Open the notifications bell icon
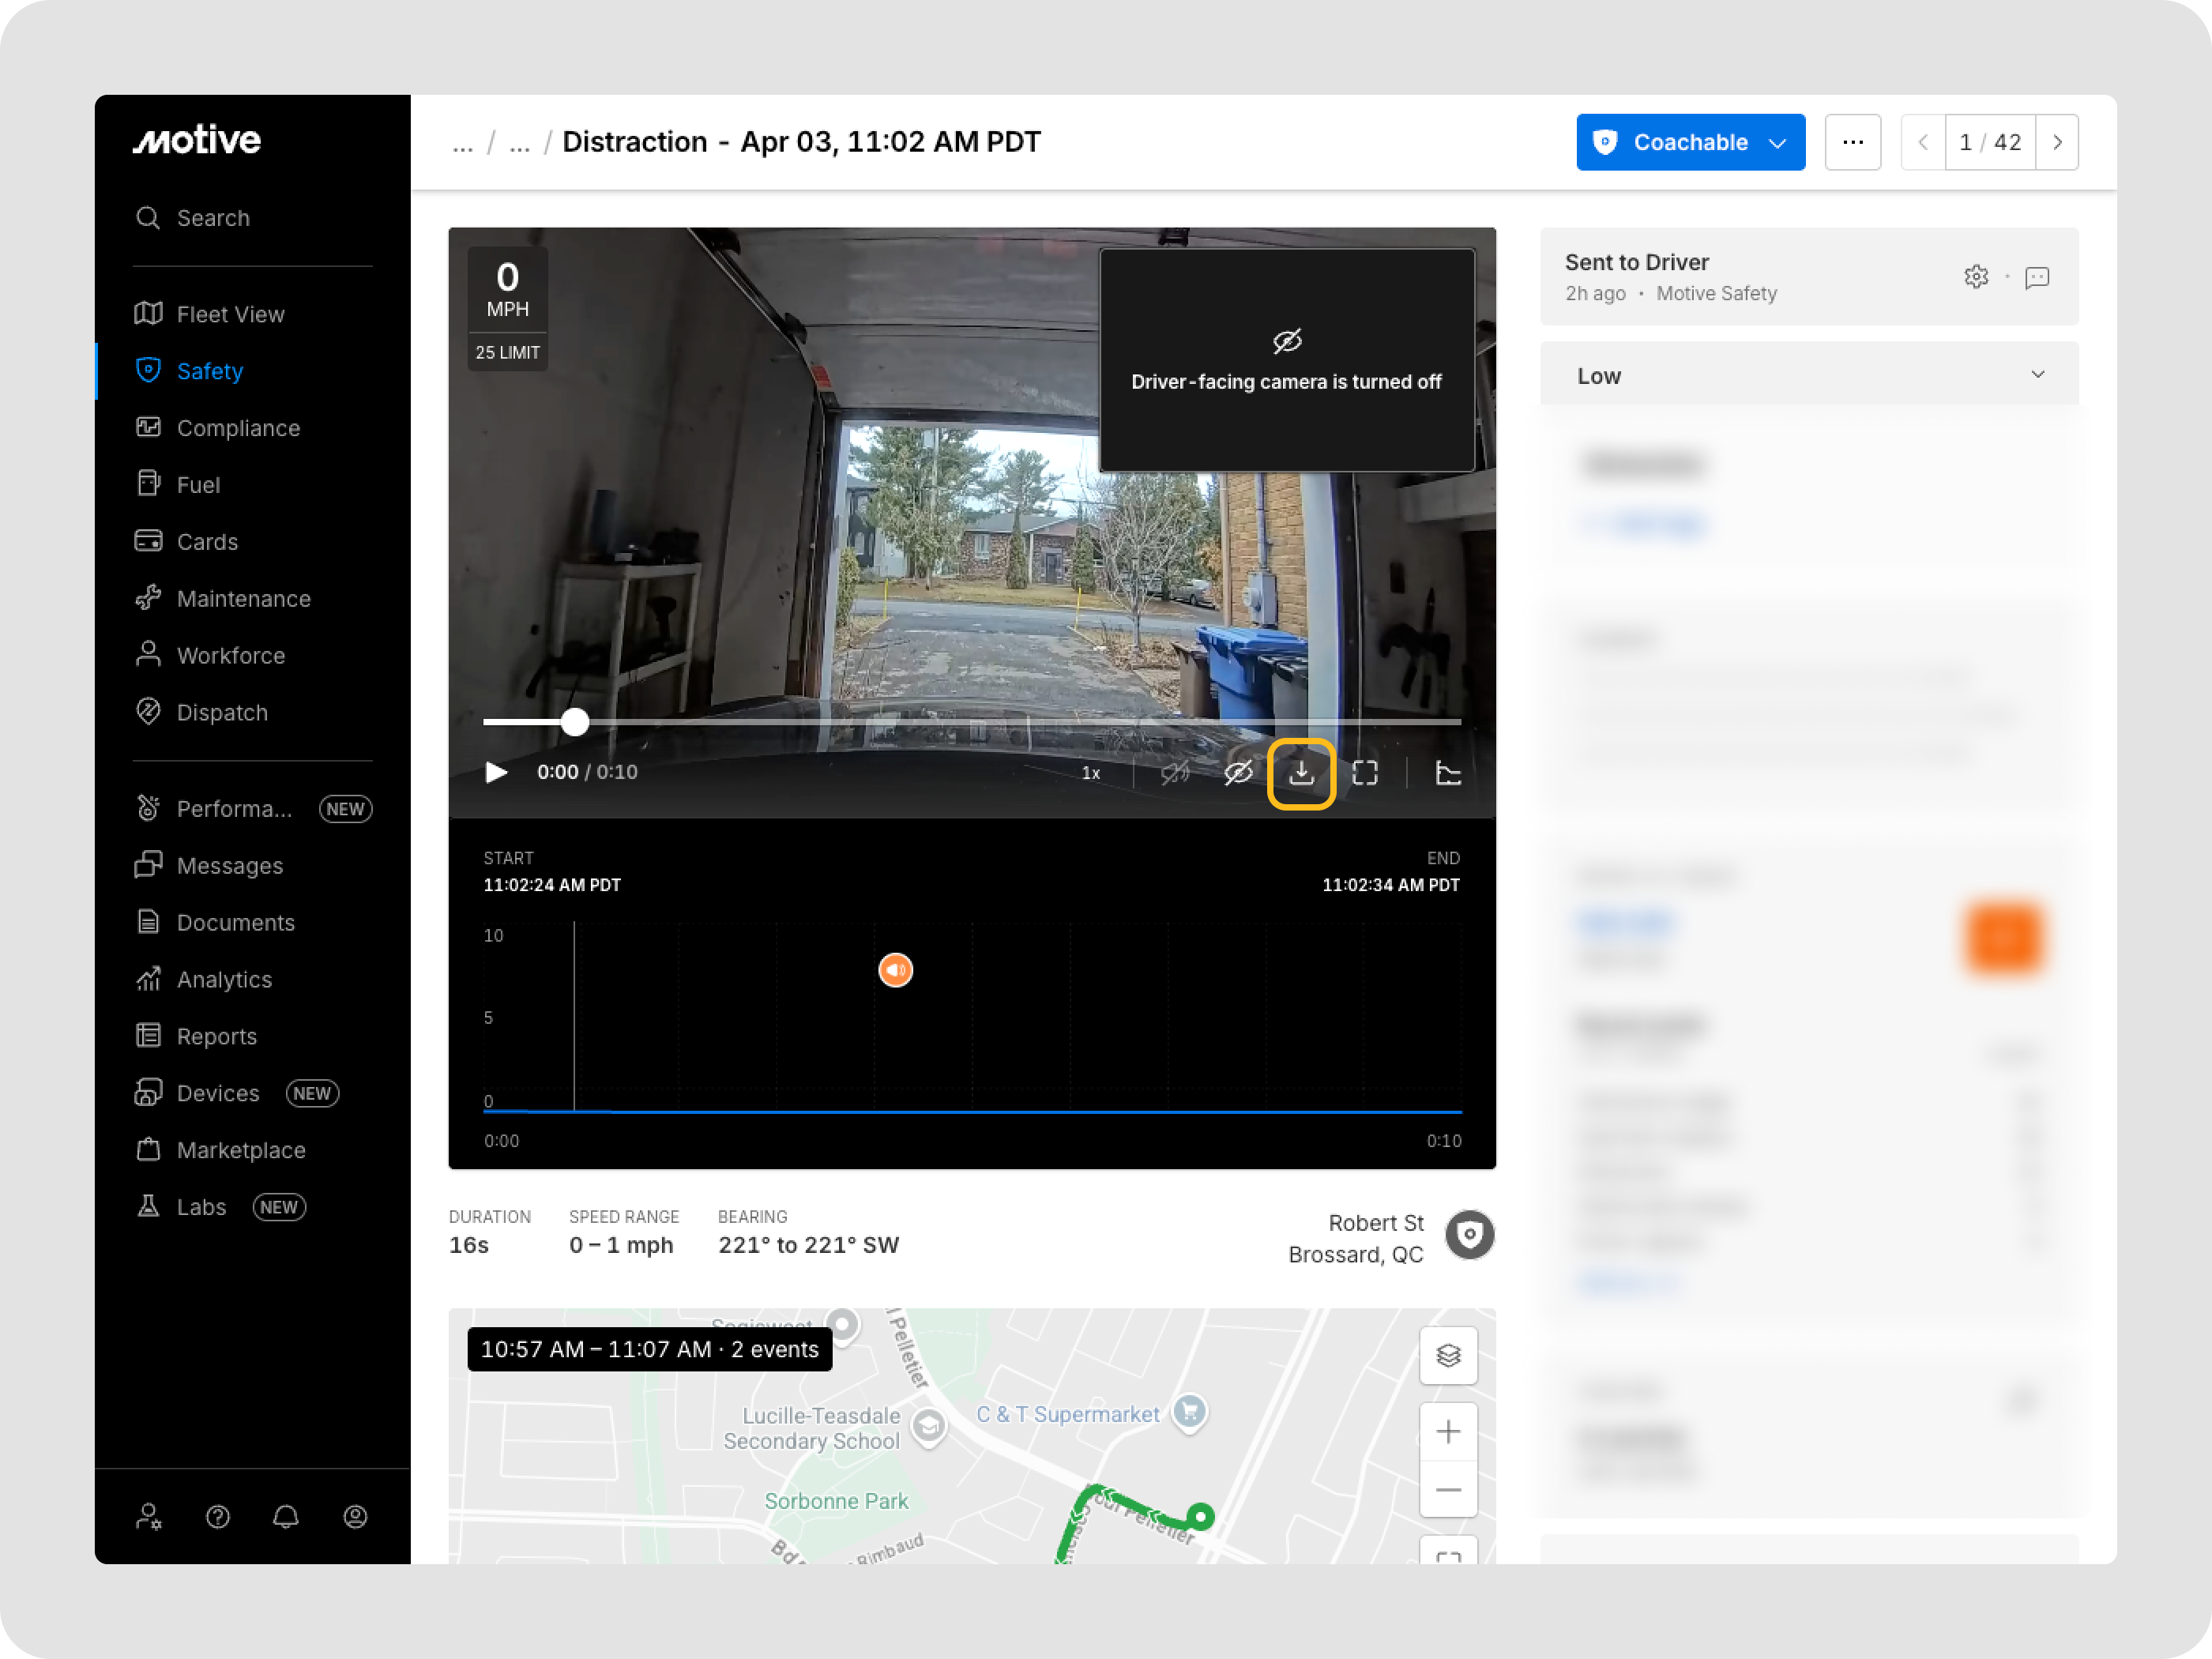 coord(286,1517)
